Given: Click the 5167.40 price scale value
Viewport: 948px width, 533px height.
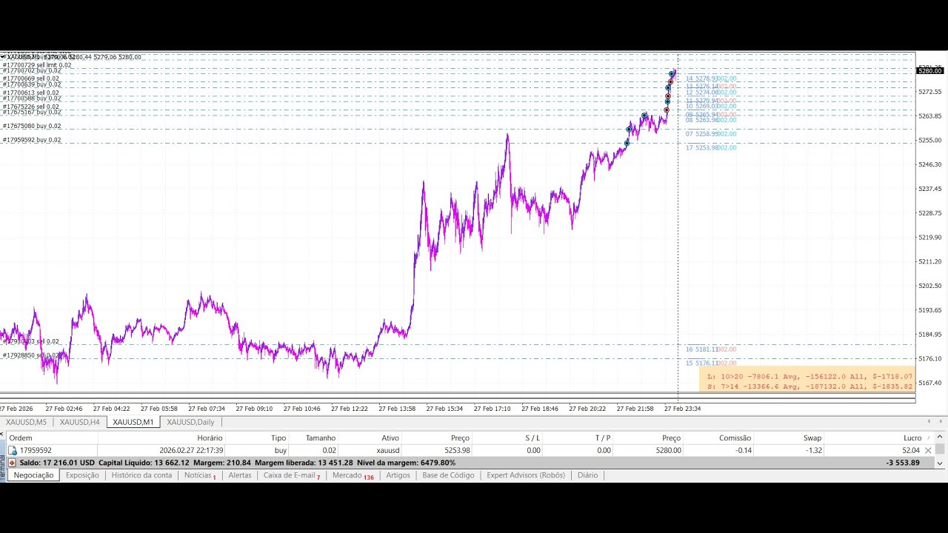Looking at the screenshot, I should [930, 383].
